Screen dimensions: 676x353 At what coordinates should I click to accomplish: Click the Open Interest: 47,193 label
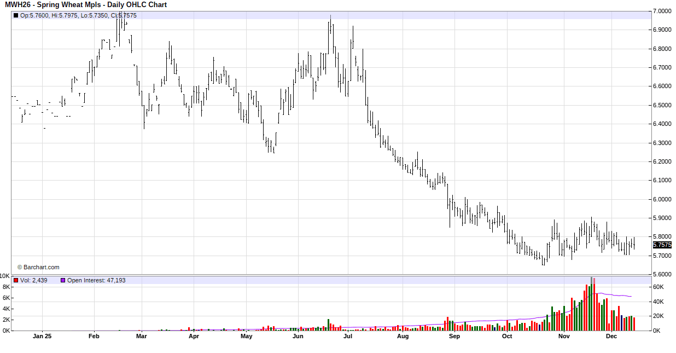point(96,280)
